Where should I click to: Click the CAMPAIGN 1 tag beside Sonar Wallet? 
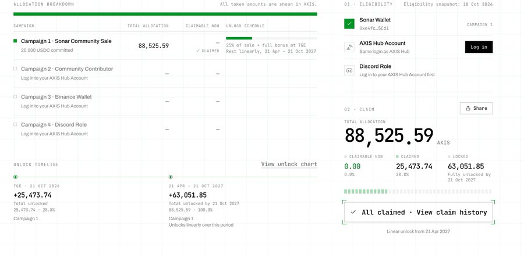coord(480,24)
